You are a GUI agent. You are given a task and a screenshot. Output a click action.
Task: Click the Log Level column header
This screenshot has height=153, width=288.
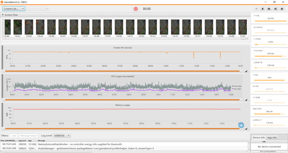tap(22, 140)
